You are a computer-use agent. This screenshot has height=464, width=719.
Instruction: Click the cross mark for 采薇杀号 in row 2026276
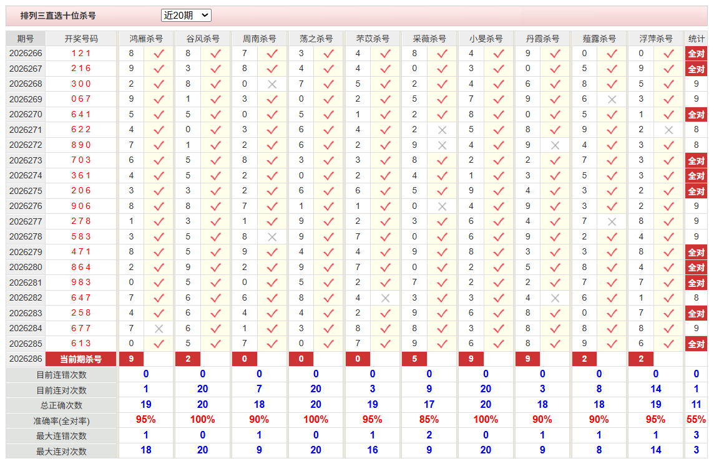[442, 206]
